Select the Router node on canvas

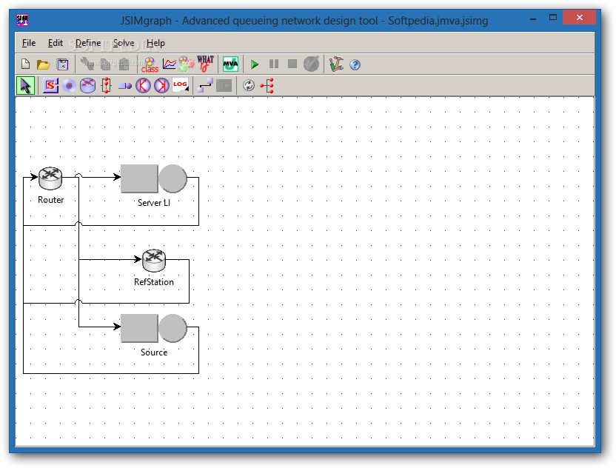(x=50, y=178)
